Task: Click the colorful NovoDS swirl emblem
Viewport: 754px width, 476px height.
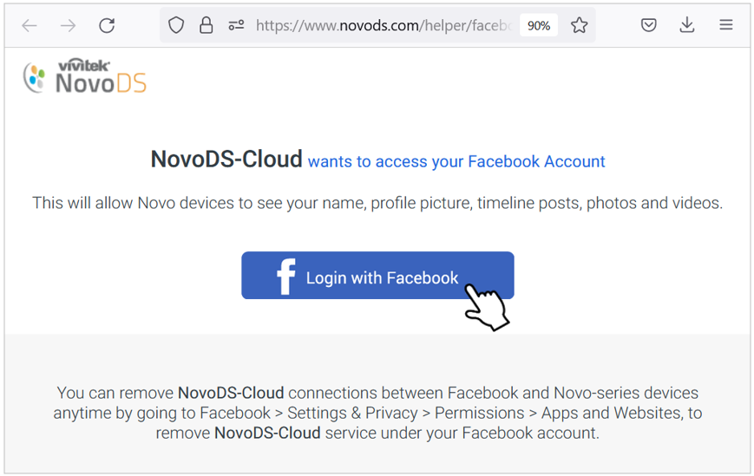Action: [35, 78]
